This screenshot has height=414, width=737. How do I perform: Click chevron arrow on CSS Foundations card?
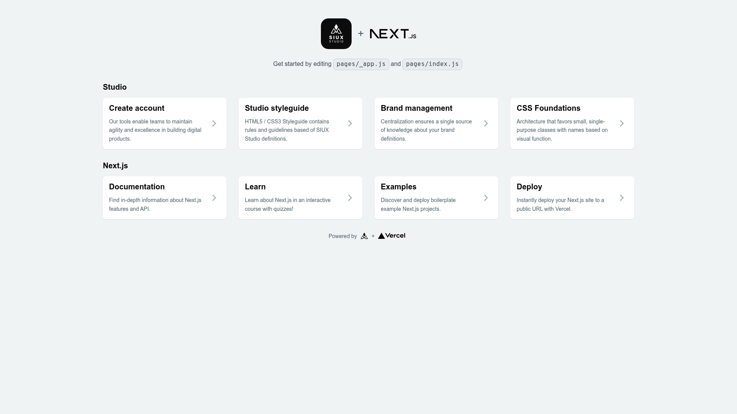pyautogui.click(x=622, y=123)
